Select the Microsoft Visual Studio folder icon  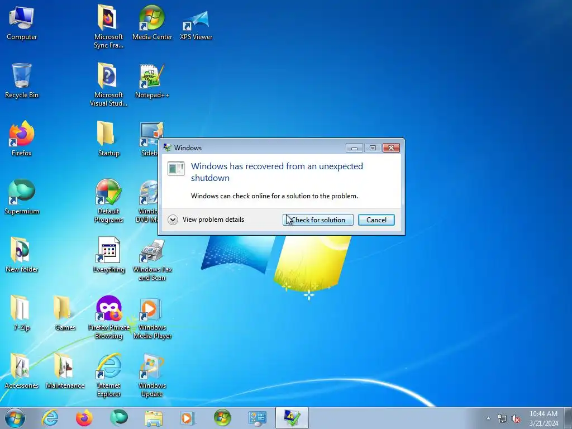108,84
